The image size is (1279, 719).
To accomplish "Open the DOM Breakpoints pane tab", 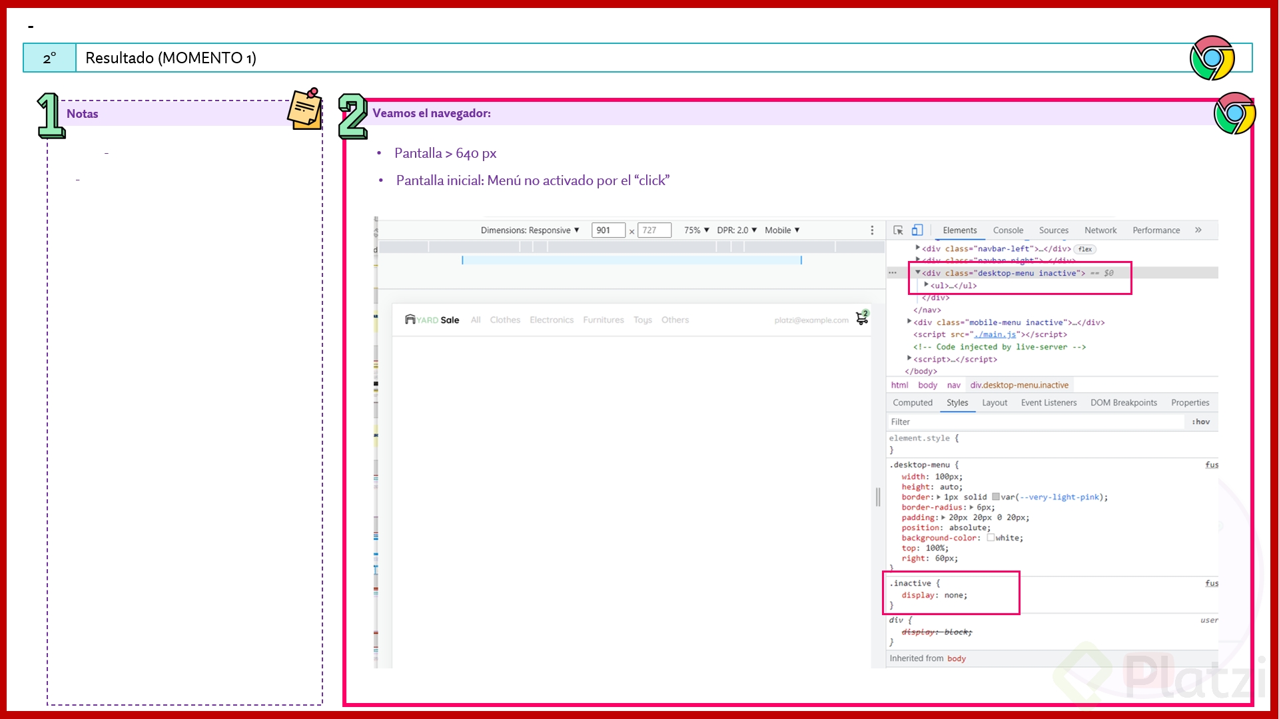I will (x=1124, y=403).
